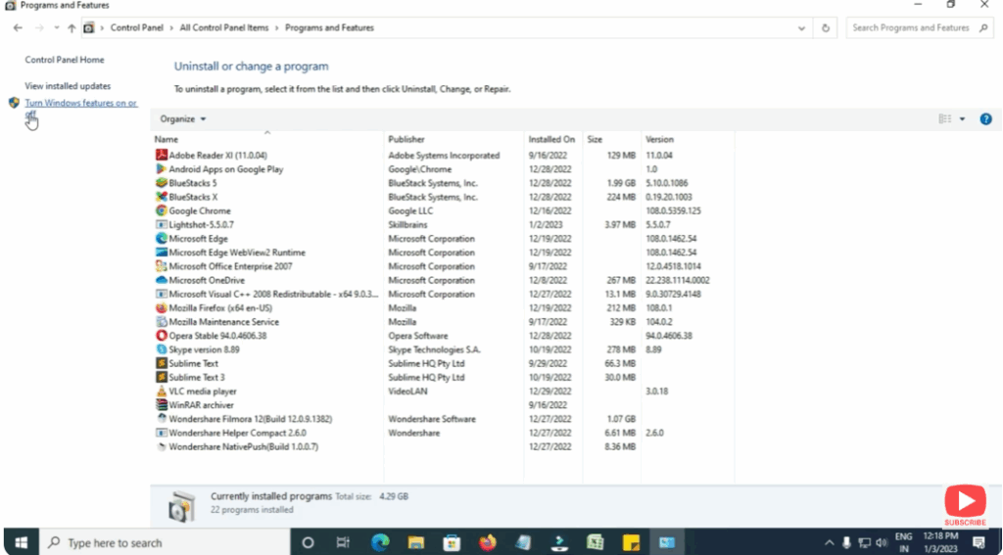
Task: Click the BlueStacks X icon in list
Action: click(162, 197)
